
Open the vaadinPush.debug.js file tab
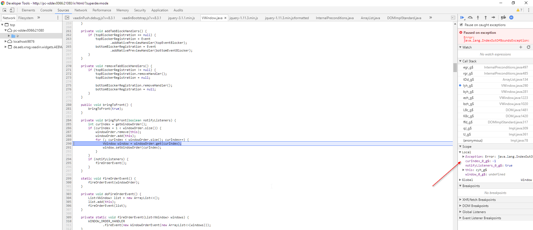tap(94, 18)
